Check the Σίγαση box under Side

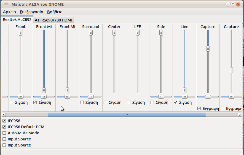point(152,102)
